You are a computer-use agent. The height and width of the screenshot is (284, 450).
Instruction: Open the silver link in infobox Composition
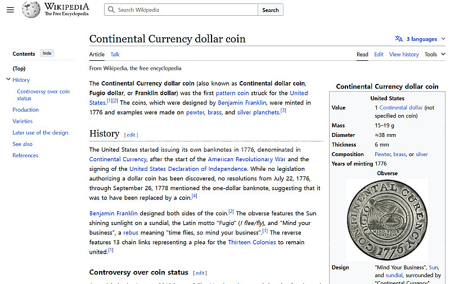pos(422,154)
